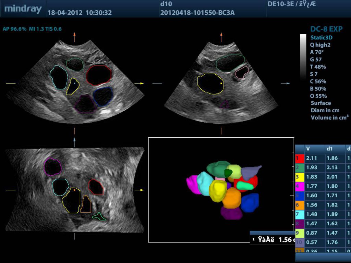Click the blue up arrow above the bottom-left scan

(x=74, y=140)
